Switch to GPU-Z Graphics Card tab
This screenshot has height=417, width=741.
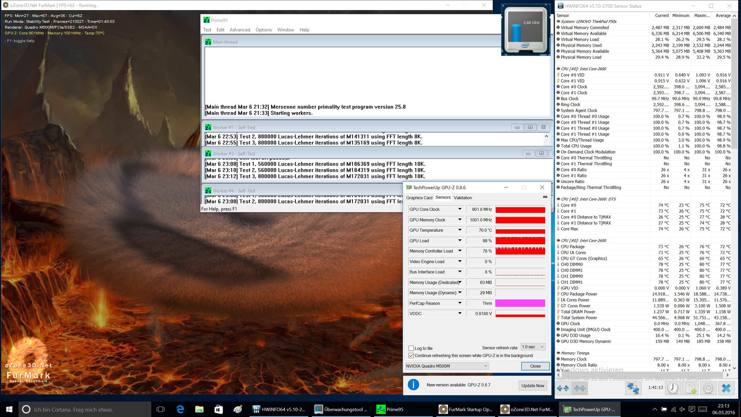[419, 198]
